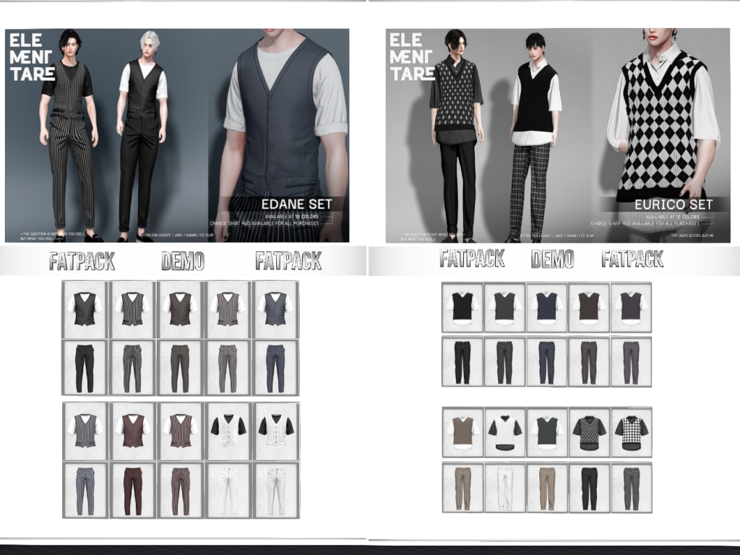
Task: Click leftmost FATPACK button below Edane poster
Action: [x=82, y=261]
